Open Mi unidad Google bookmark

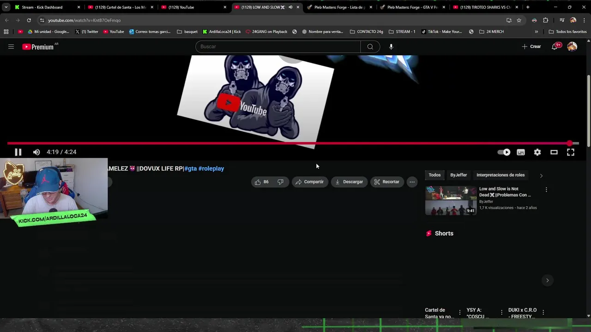point(48,32)
